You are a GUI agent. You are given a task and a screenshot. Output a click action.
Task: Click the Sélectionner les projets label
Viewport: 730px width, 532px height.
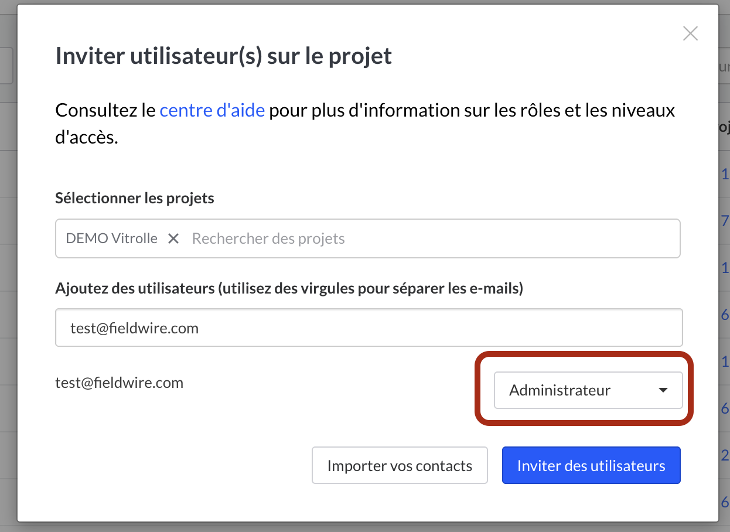134,198
